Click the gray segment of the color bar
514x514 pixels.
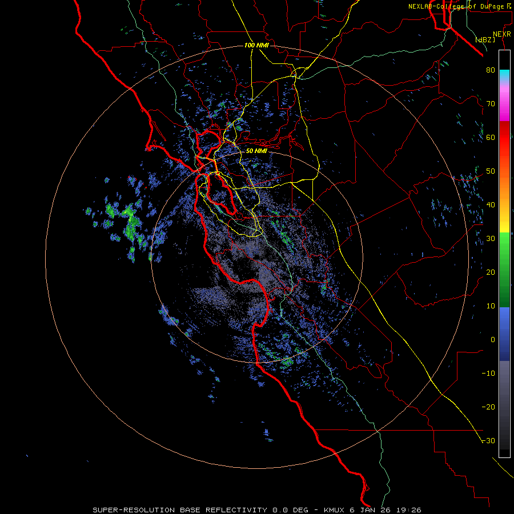pyautogui.click(x=504, y=384)
